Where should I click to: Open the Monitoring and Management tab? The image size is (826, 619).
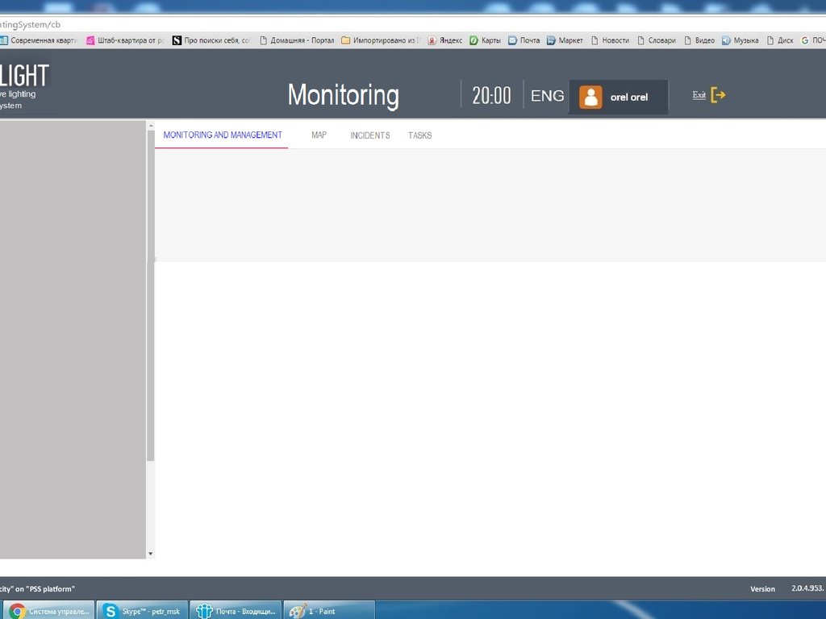(x=223, y=135)
